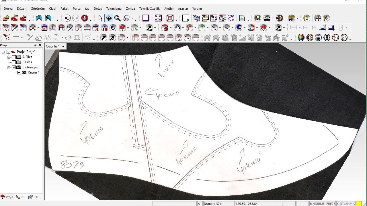
Task: Click the black arrow ALL icon beside the scissors row
Action: pyautogui.click(x=149, y=28)
